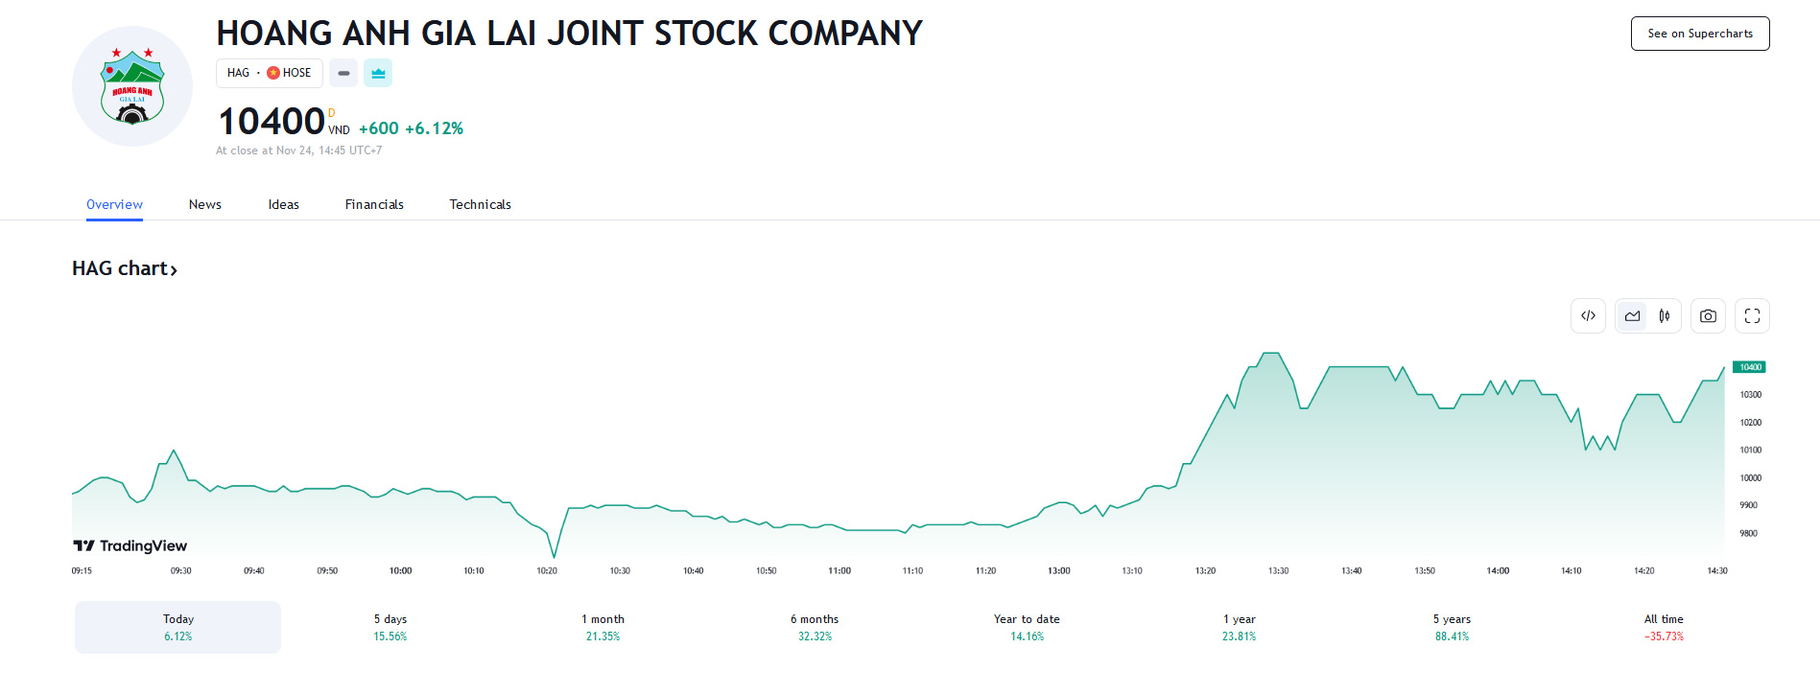The image size is (1820, 694).
Task: Select the Today time range
Action: [177, 627]
